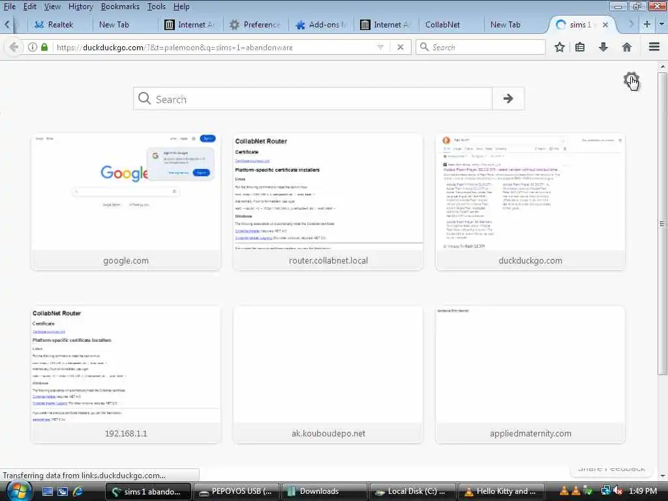Open the Edit menu
The image size is (668, 501).
[29, 7]
